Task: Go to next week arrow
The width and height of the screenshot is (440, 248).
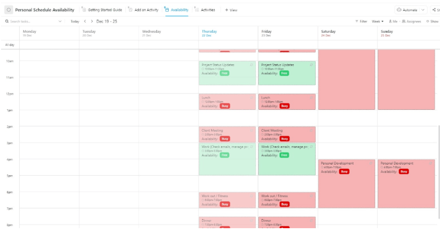Action: pos(92,21)
